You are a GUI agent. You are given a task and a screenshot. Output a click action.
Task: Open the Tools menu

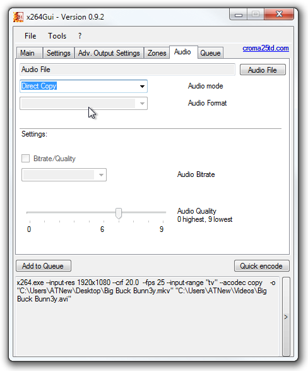[57, 36]
